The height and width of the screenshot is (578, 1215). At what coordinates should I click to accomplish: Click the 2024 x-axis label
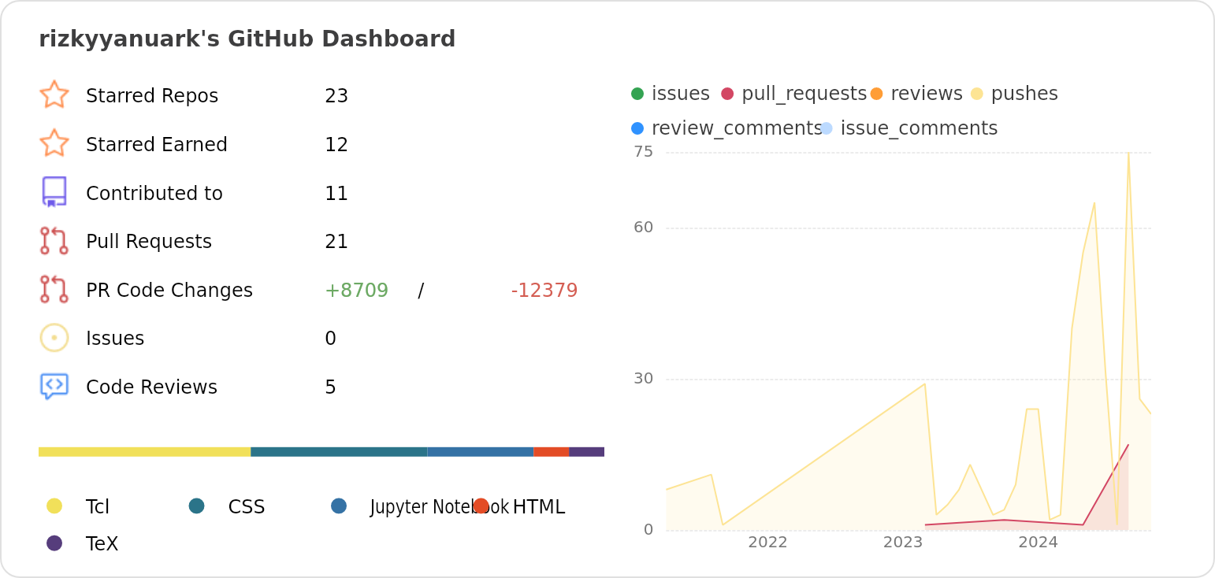(1039, 543)
